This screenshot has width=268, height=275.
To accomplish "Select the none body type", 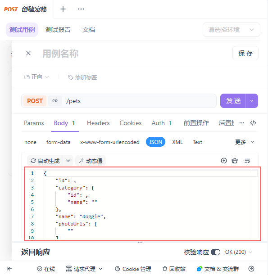I will pos(30,142).
